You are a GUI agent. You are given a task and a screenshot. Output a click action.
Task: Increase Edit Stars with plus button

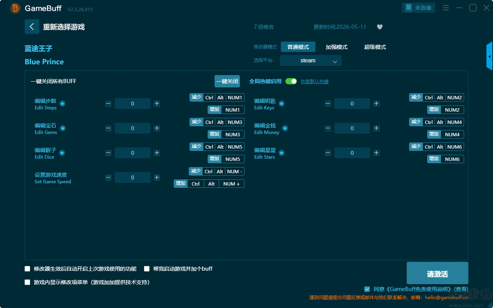[376, 153]
